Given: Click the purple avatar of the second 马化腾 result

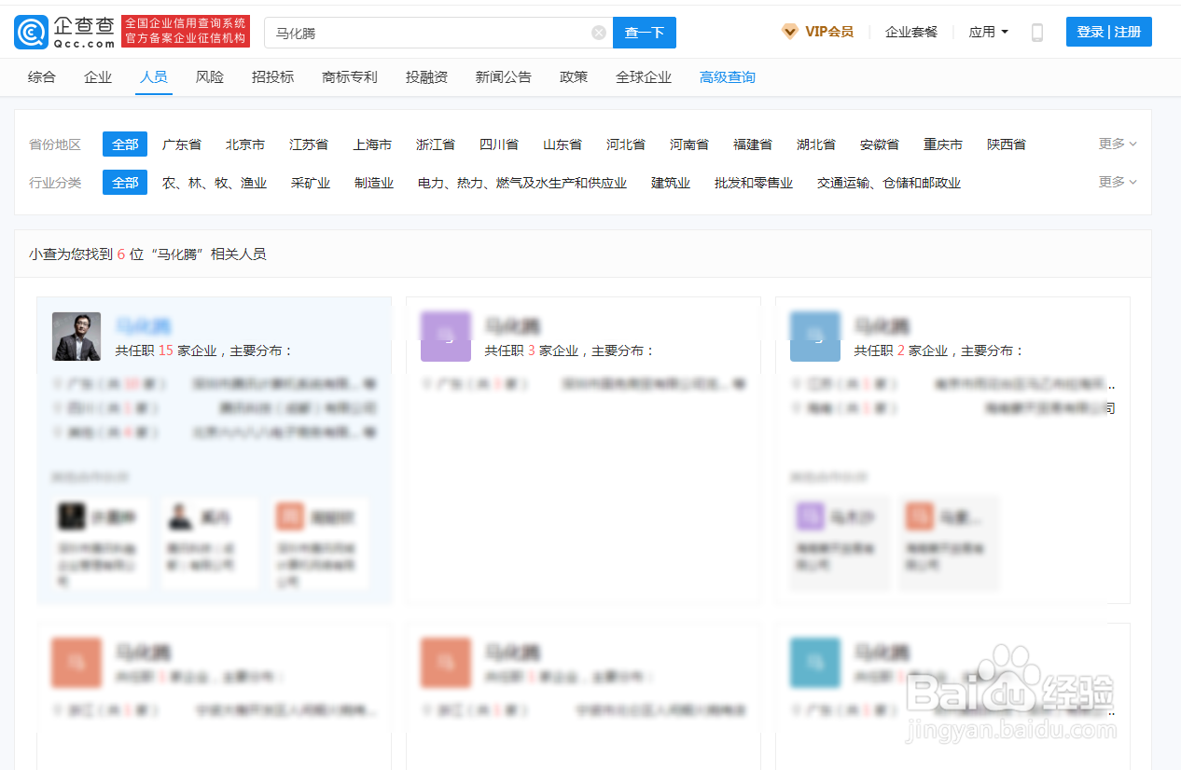Looking at the screenshot, I should (446, 337).
